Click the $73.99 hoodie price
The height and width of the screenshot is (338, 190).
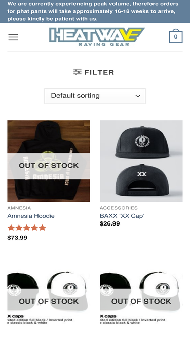pos(17,238)
